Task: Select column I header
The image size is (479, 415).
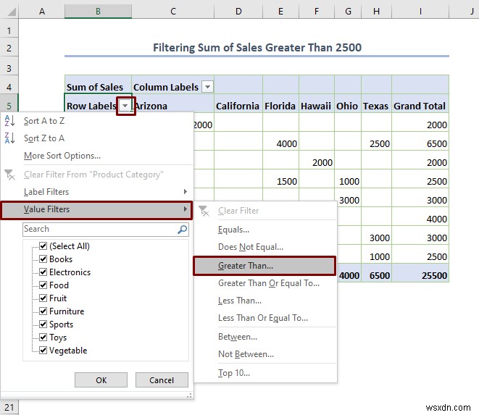Action: point(420,12)
